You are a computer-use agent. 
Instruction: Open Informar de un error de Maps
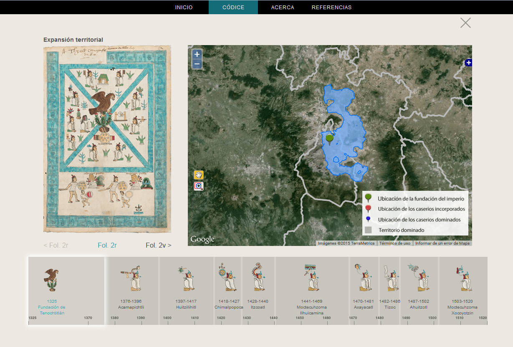(x=442, y=243)
